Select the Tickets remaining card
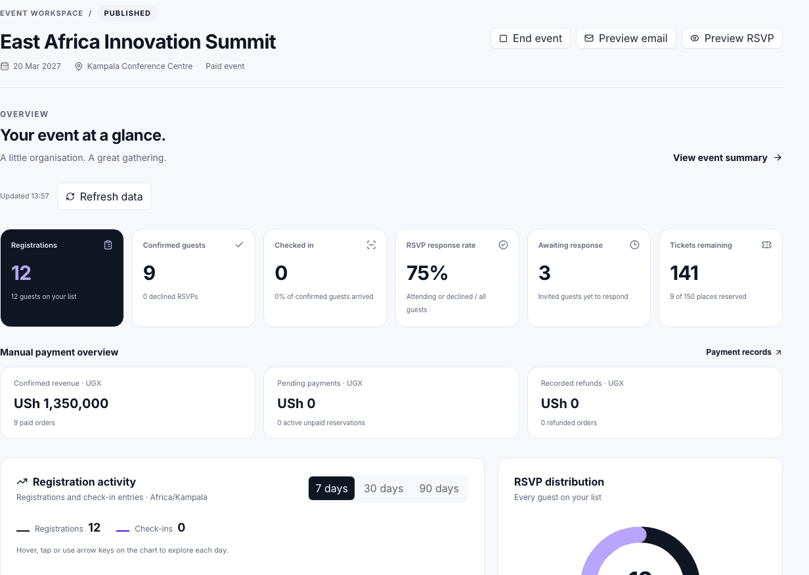809x575 pixels. point(720,278)
